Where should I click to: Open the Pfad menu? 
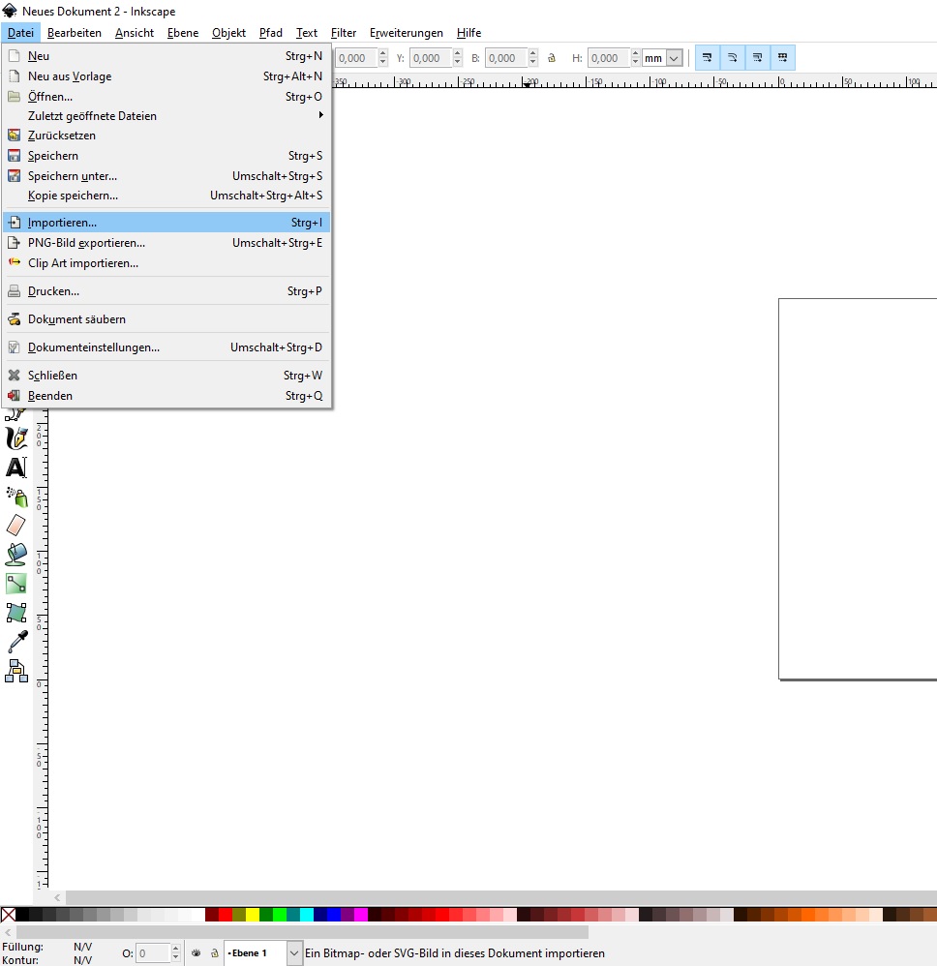tap(270, 33)
